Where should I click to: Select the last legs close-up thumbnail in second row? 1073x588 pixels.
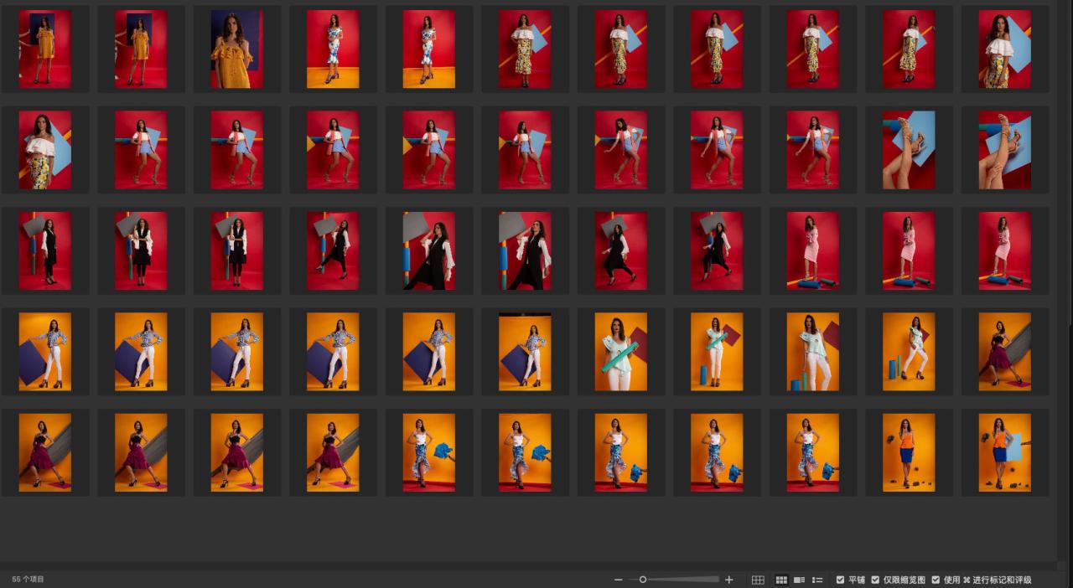coord(1004,150)
